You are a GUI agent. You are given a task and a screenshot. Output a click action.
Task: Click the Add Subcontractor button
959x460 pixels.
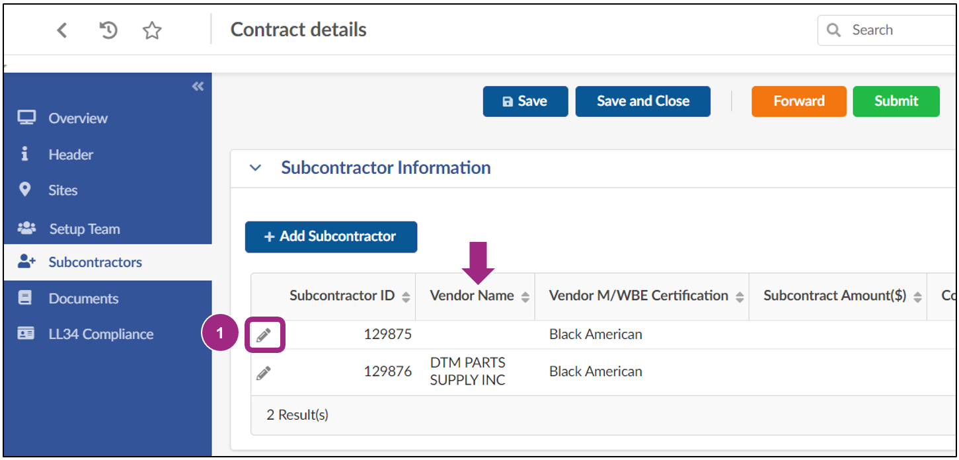pyautogui.click(x=331, y=237)
